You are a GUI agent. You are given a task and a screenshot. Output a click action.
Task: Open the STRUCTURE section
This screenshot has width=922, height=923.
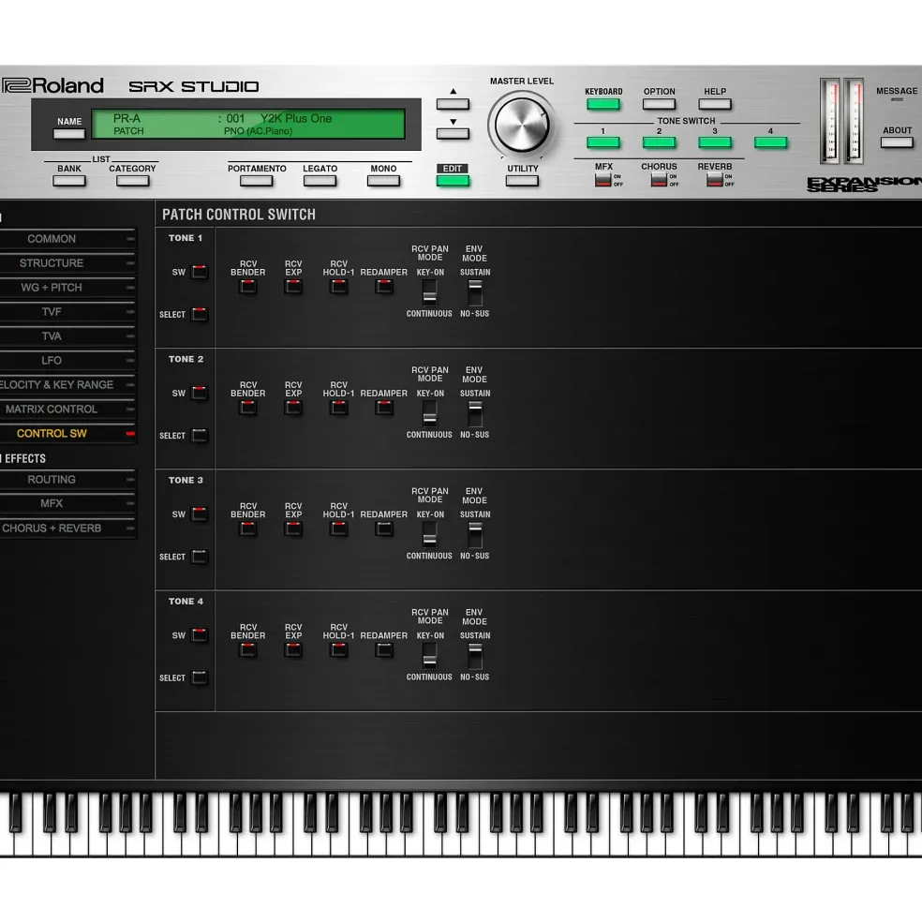pyautogui.click(x=67, y=263)
